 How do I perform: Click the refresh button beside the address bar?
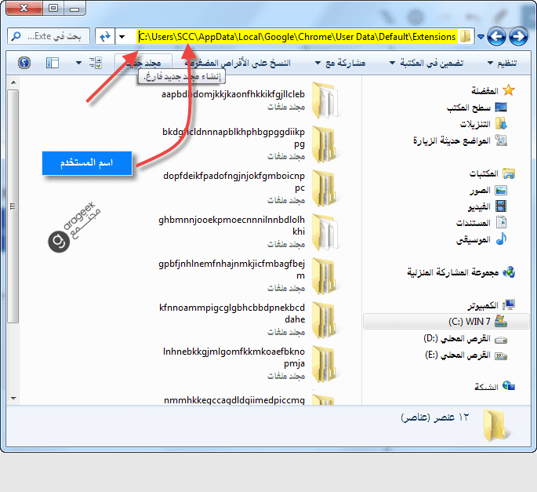coord(104,37)
